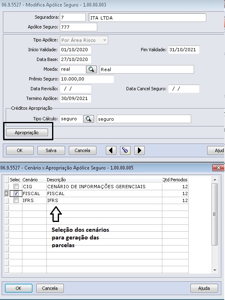
Task: Click Ajuda in the Cenário window
Action: [204, 288]
